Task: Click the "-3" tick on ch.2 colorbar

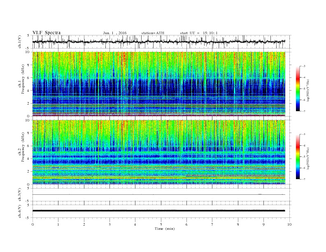Action: pos(303,134)
